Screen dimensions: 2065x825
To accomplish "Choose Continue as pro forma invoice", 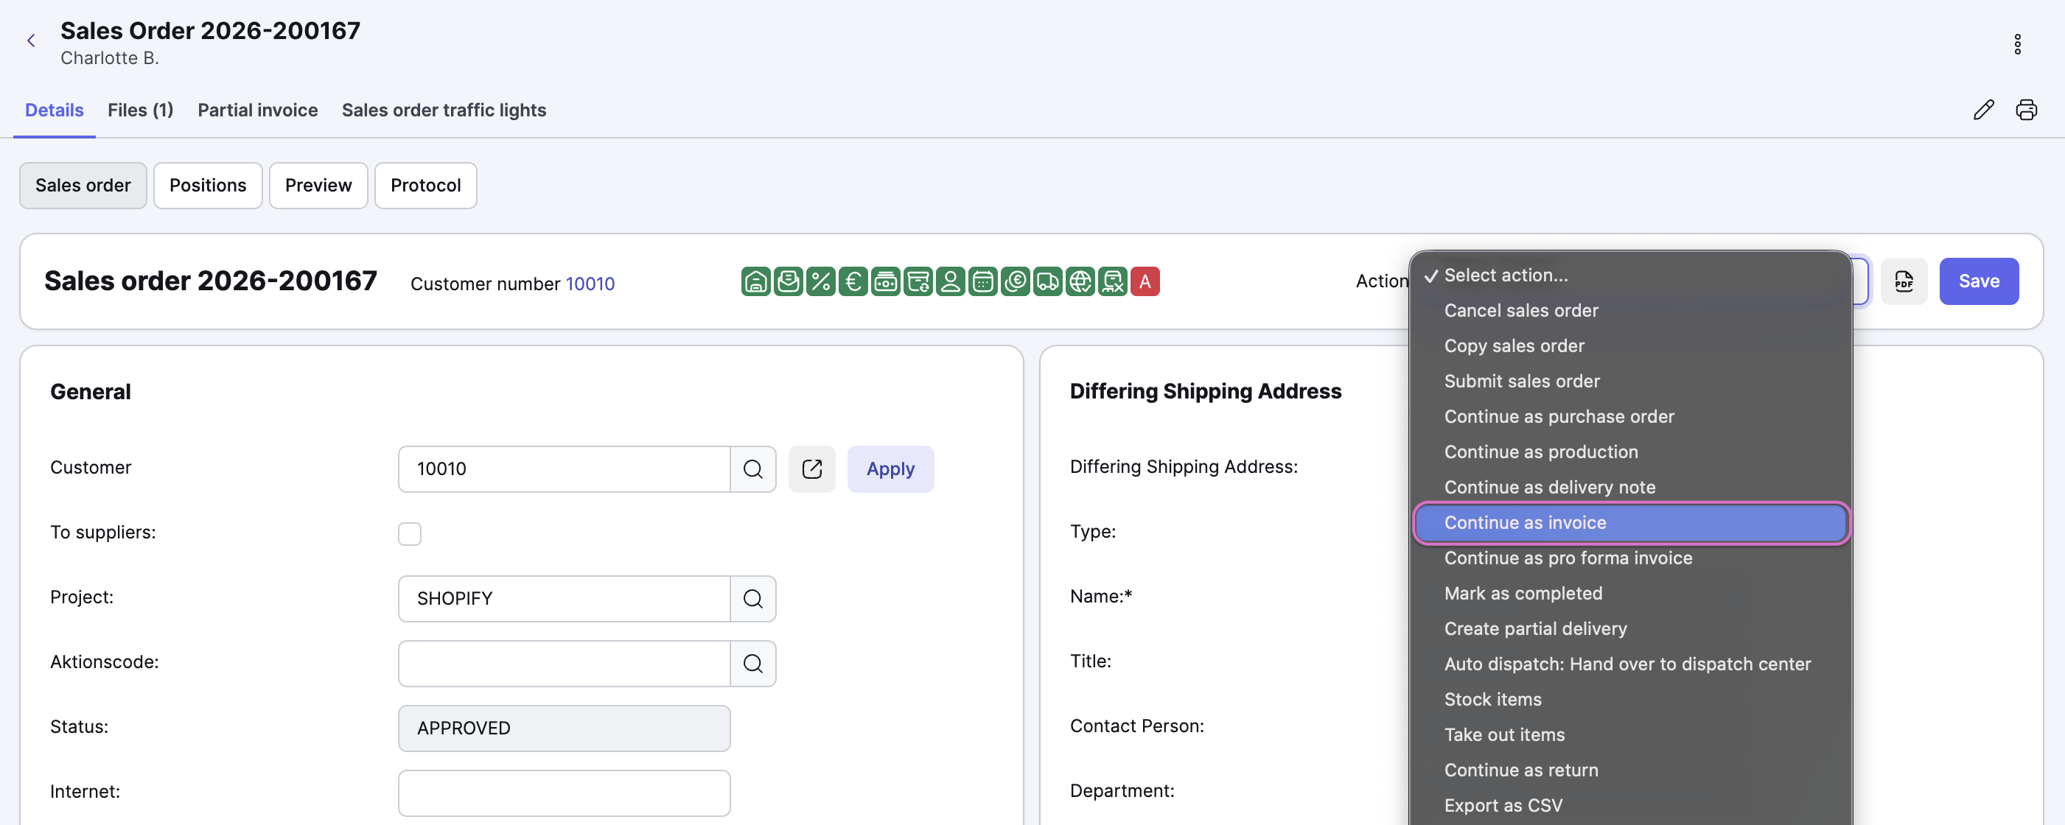I will click(x=1630, y=558).
